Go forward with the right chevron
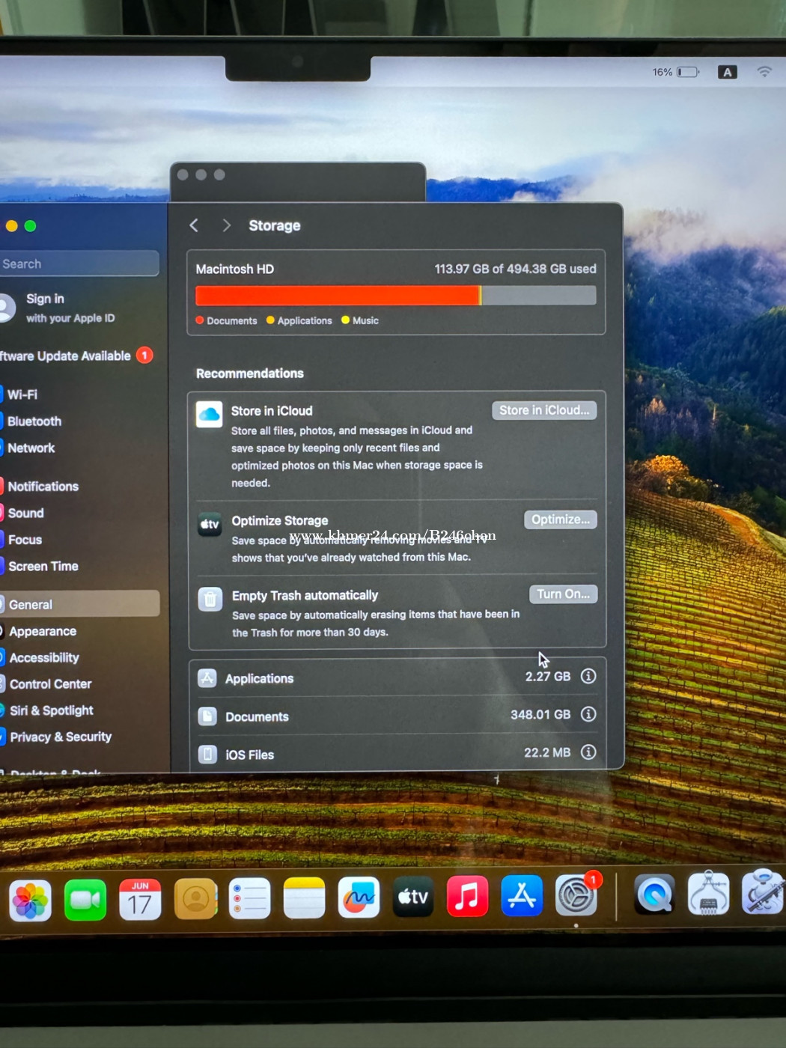 click(x=226, y=225)
